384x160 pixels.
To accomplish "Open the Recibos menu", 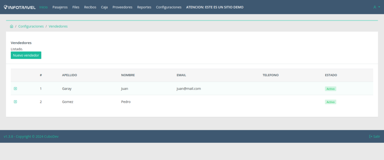I will pos(90,7).
